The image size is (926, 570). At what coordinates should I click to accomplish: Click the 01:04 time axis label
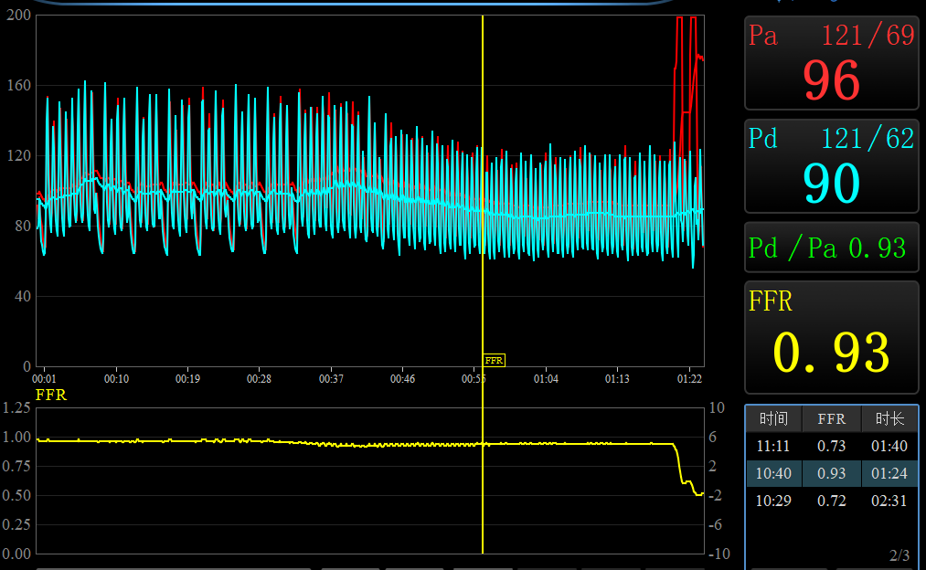[x=547, y=378]
